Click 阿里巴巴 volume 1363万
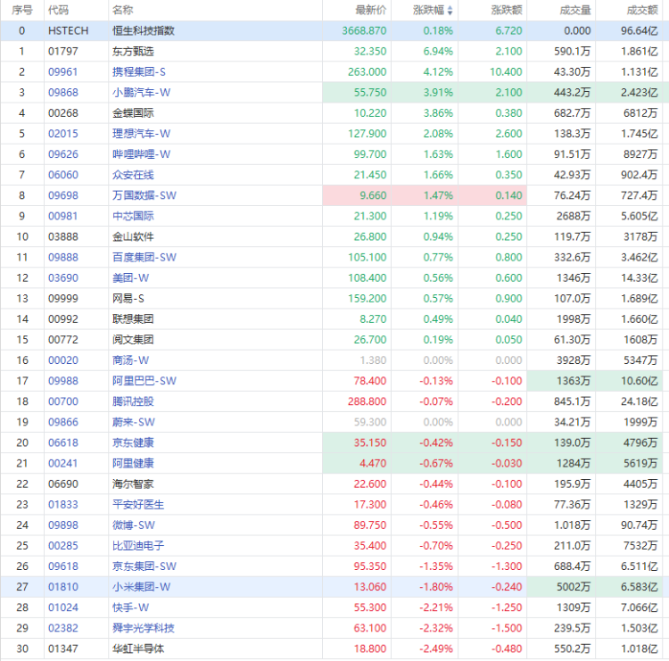669x661 pixels. [x=574, y=381]
